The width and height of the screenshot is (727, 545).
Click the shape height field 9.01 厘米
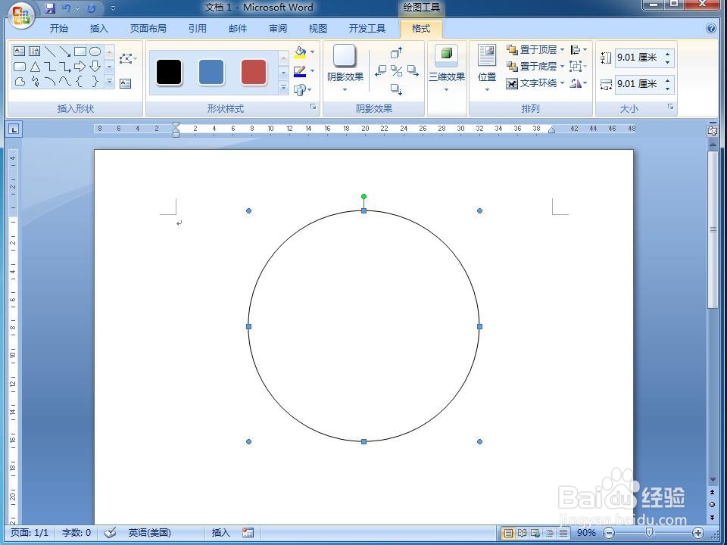pos(639,58)
